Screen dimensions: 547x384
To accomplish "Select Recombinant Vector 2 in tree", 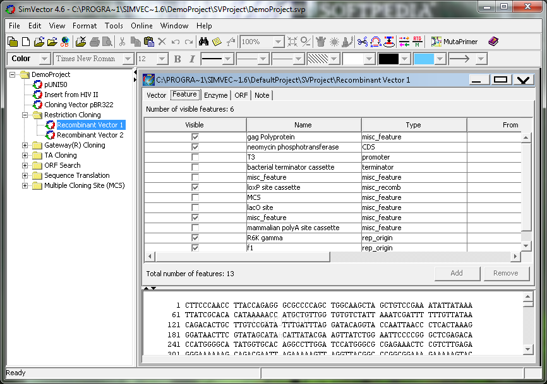I will [x=90, y=135].
